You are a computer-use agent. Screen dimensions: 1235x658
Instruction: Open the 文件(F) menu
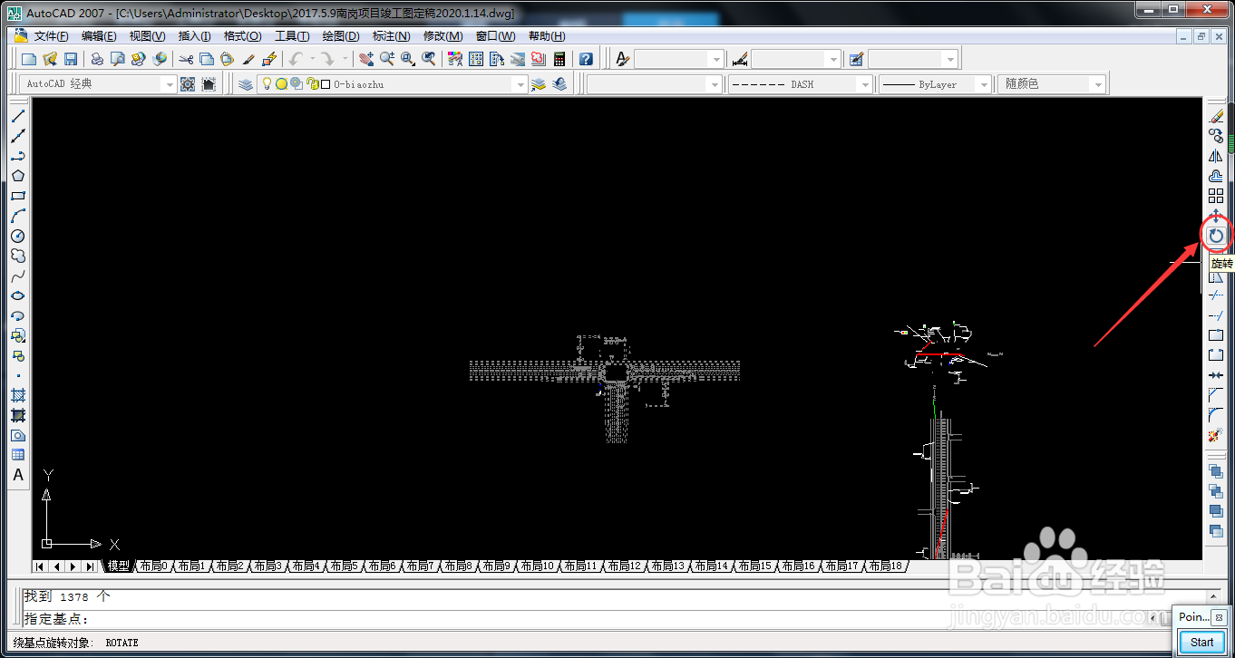(x=52, y=36)
